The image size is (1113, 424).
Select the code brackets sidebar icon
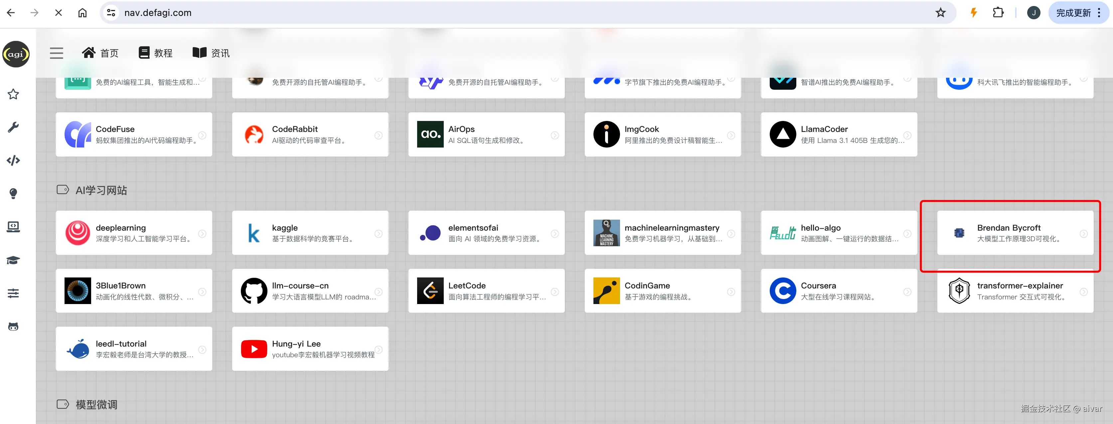pos(13,160)
